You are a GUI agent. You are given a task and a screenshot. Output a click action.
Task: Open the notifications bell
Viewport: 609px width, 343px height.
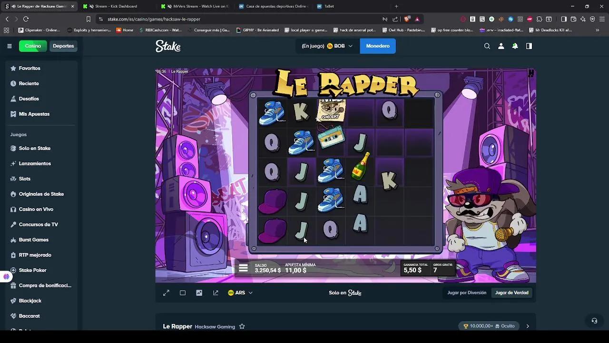(x=515, y=46)
